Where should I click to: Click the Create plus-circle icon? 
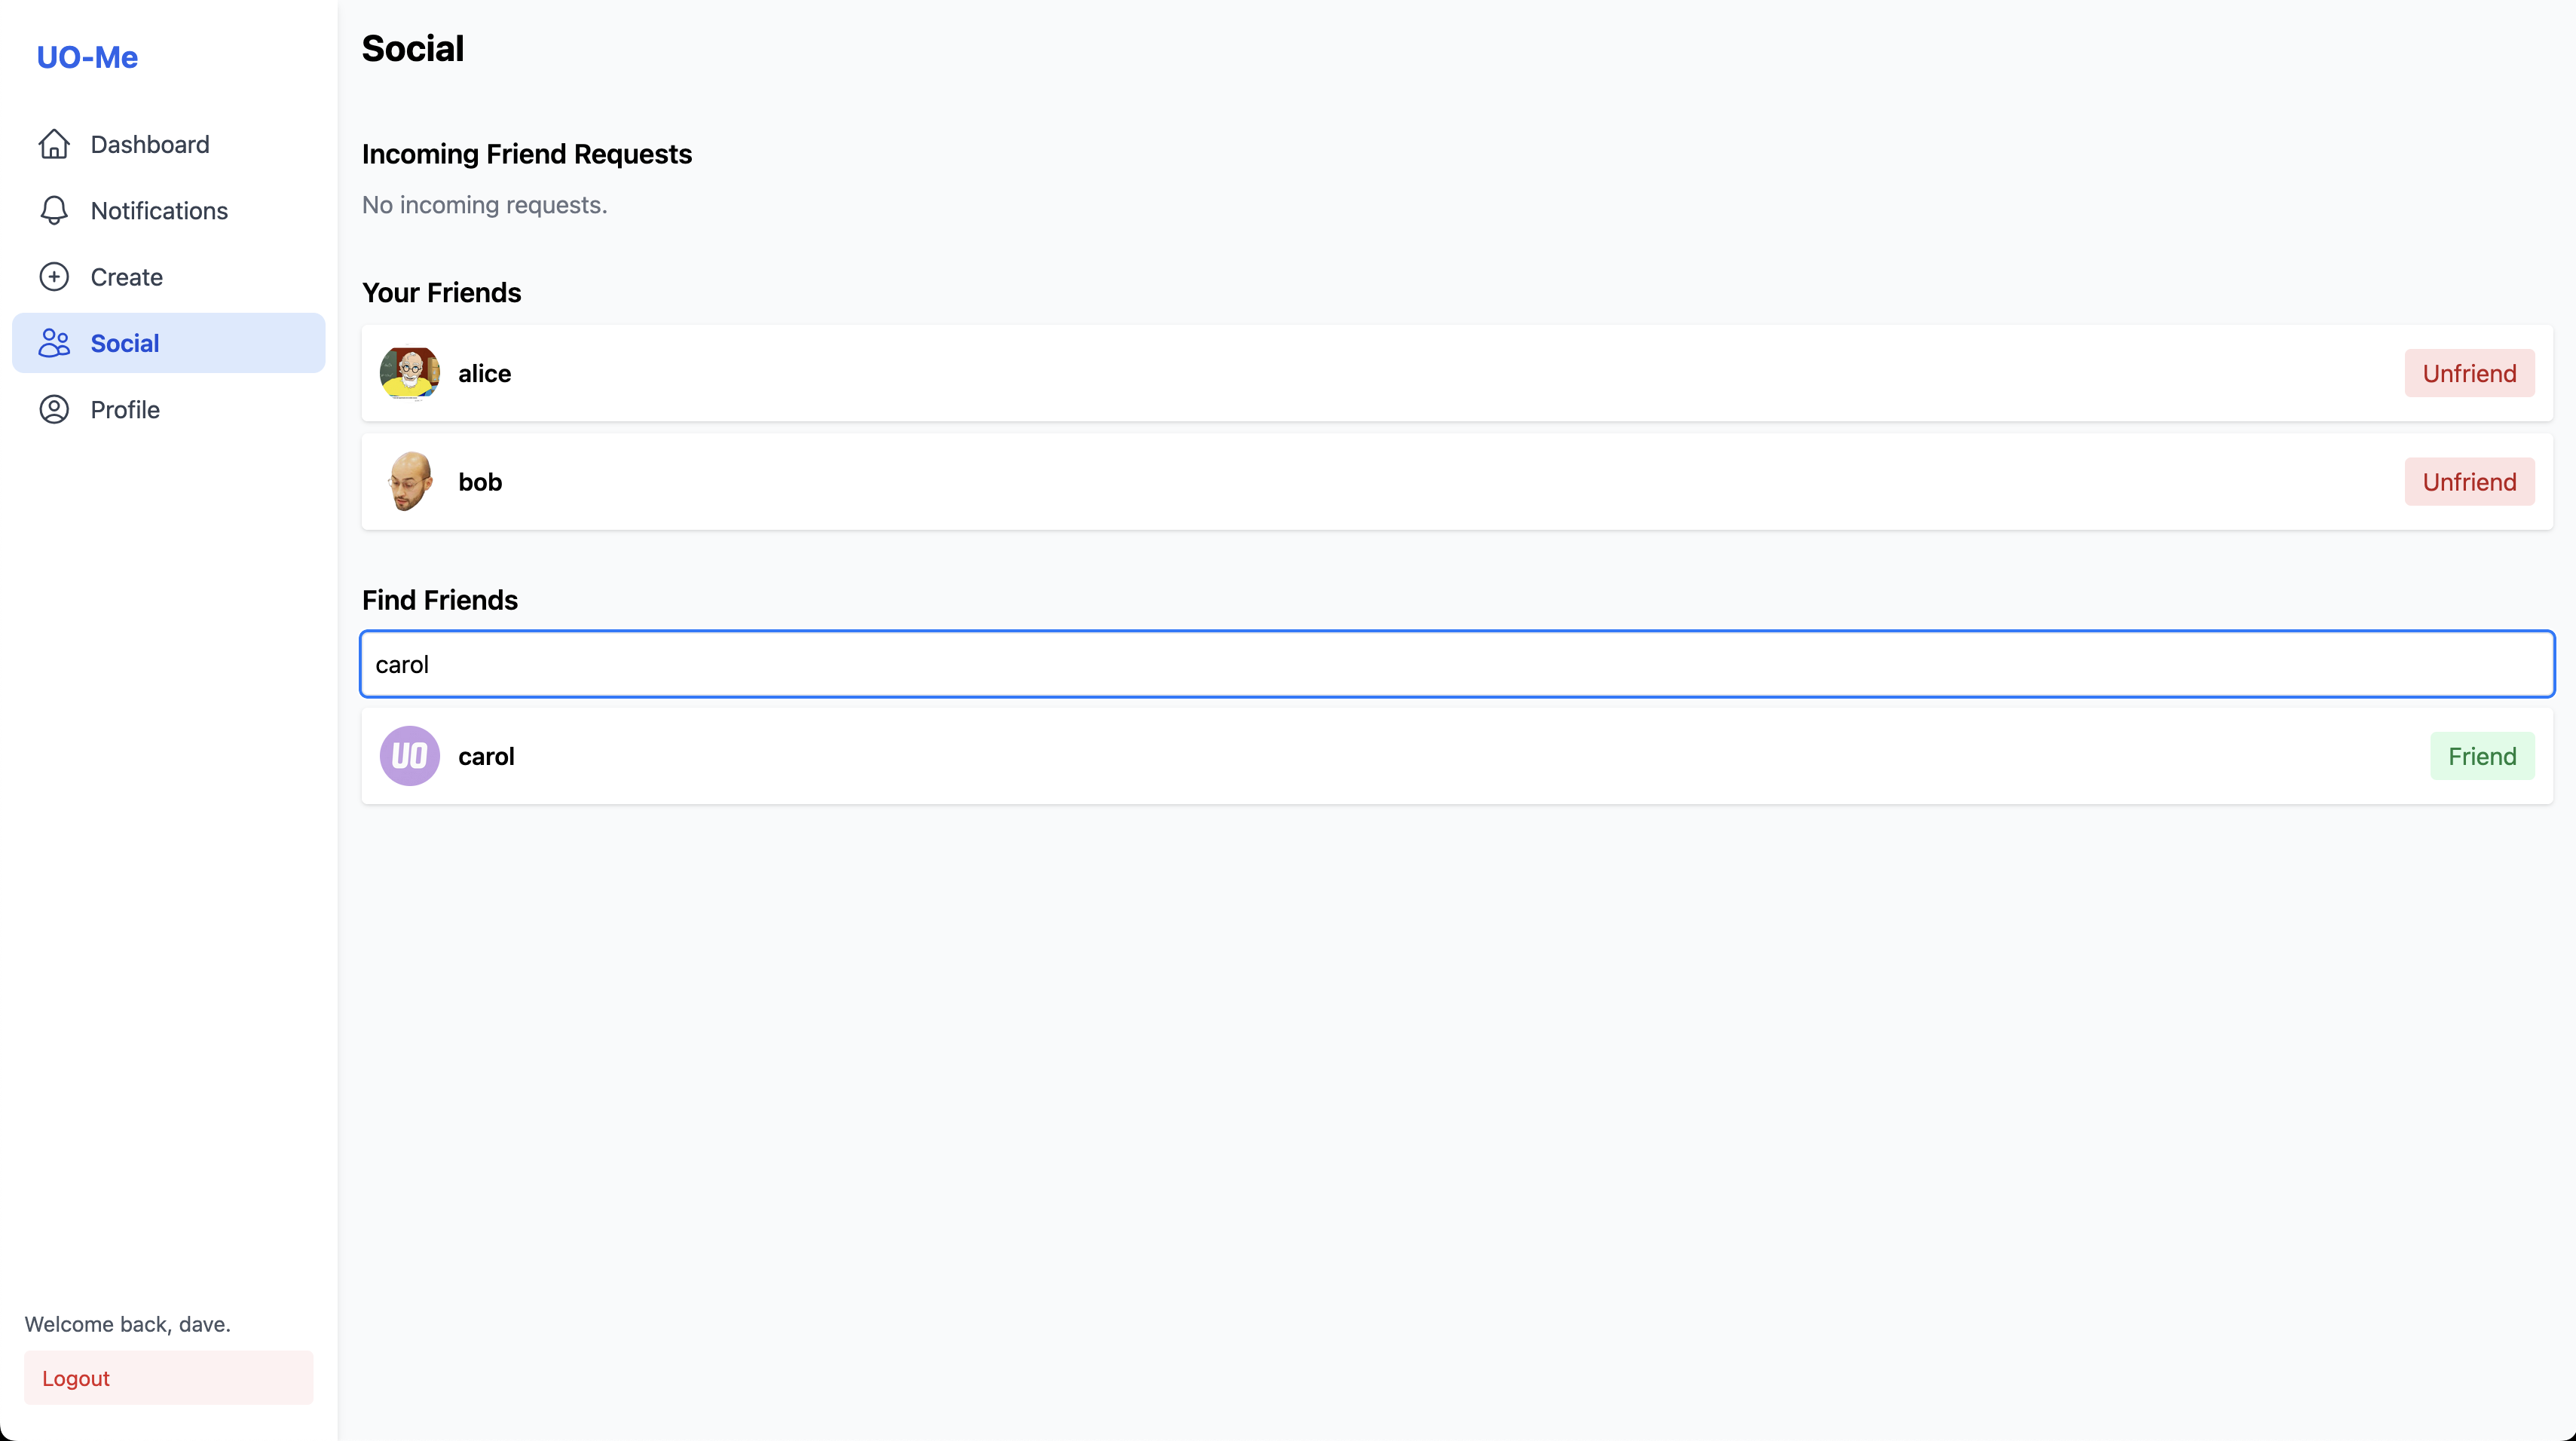coord(54,277)
